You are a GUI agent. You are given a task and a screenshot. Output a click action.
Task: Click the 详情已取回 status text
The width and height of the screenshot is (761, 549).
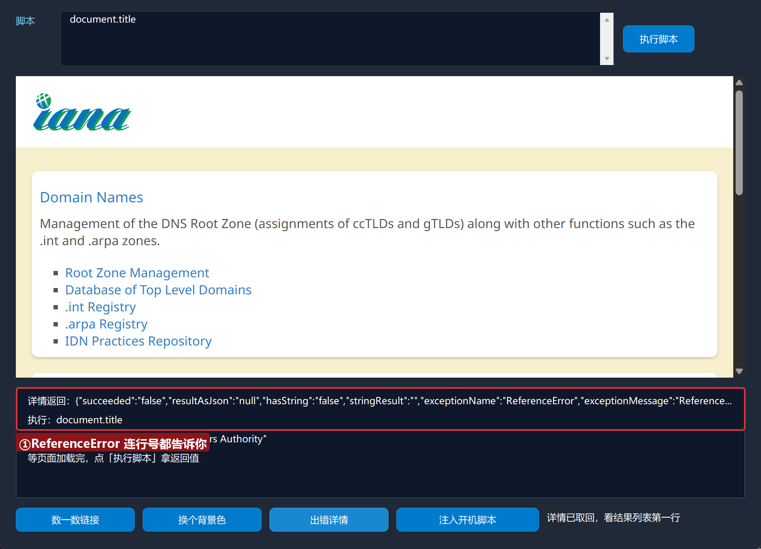pyautogui.click(x=614, y=518)
